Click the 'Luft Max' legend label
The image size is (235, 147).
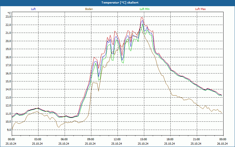pyautogui.click(x=200, y=9)
